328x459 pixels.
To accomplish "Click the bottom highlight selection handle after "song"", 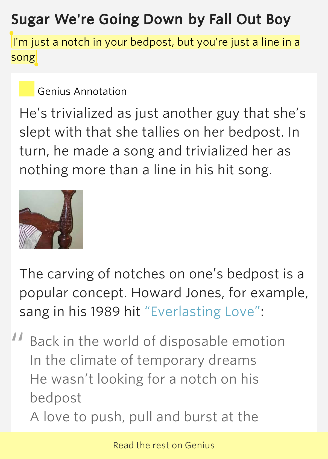I will click(x=36, y=64).
